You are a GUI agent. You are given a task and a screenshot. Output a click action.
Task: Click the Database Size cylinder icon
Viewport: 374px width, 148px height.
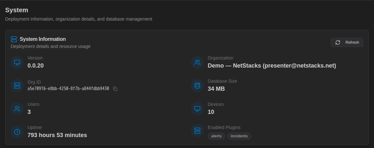(197, 85)
